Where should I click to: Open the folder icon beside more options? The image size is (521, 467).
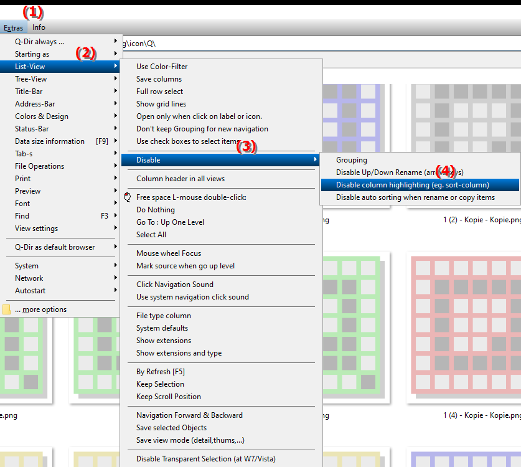pos(6,309)
